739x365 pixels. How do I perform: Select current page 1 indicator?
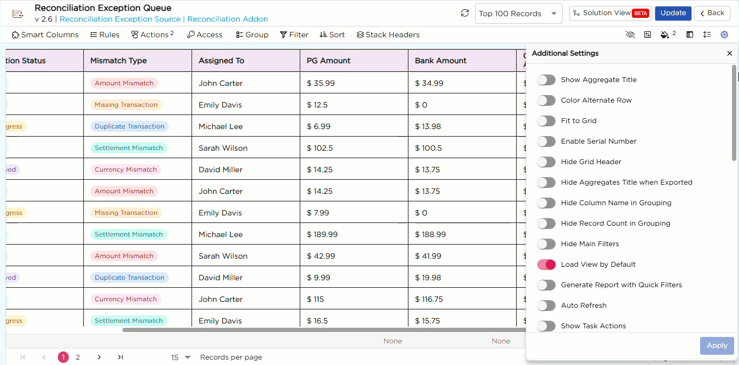click(63, 357)
